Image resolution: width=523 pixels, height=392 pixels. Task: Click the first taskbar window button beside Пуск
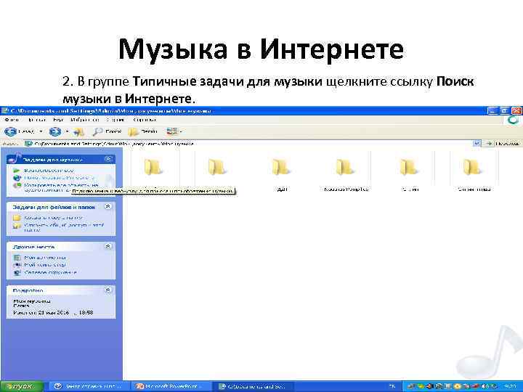point(88,387)
